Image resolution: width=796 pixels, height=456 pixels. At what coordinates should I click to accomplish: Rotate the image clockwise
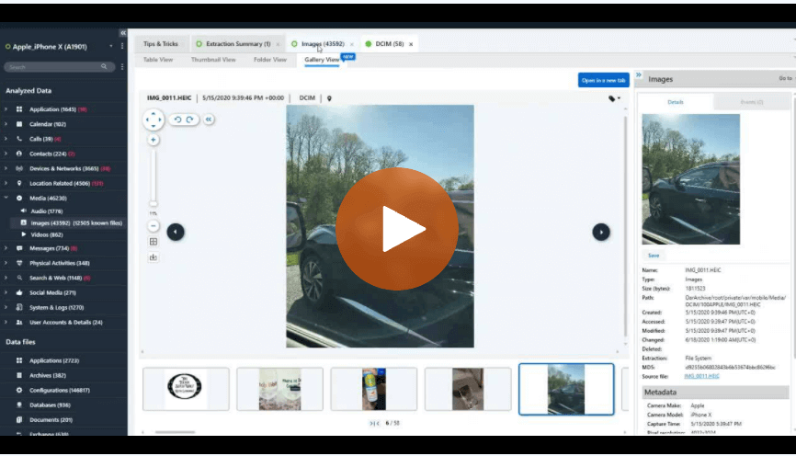coord(190,120)
